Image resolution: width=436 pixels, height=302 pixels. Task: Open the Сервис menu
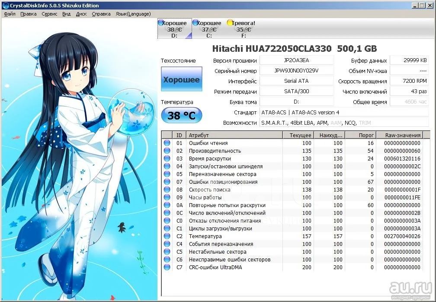point(49,14)
